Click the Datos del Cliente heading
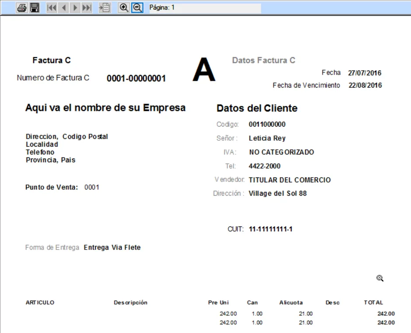This screenshot has height=333, width=411. pyautogui.click(x=257, y=108)
